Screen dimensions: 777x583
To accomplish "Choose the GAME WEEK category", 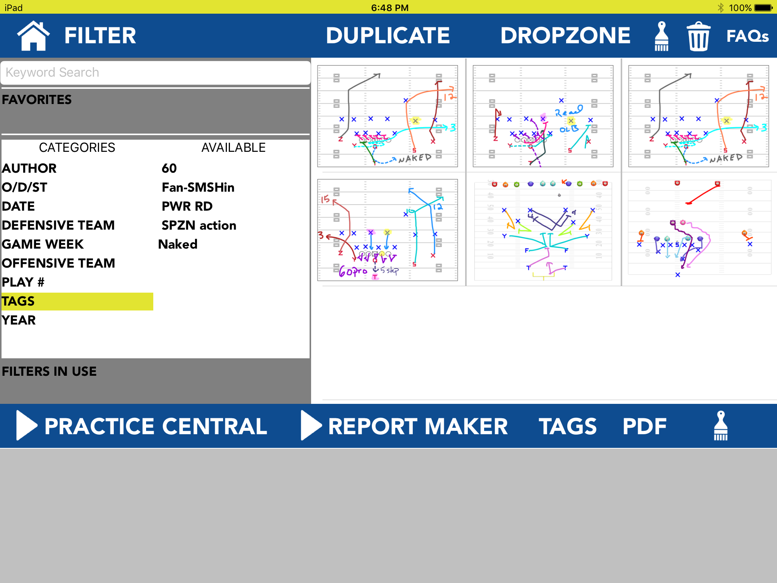I will tap(43, 244).
